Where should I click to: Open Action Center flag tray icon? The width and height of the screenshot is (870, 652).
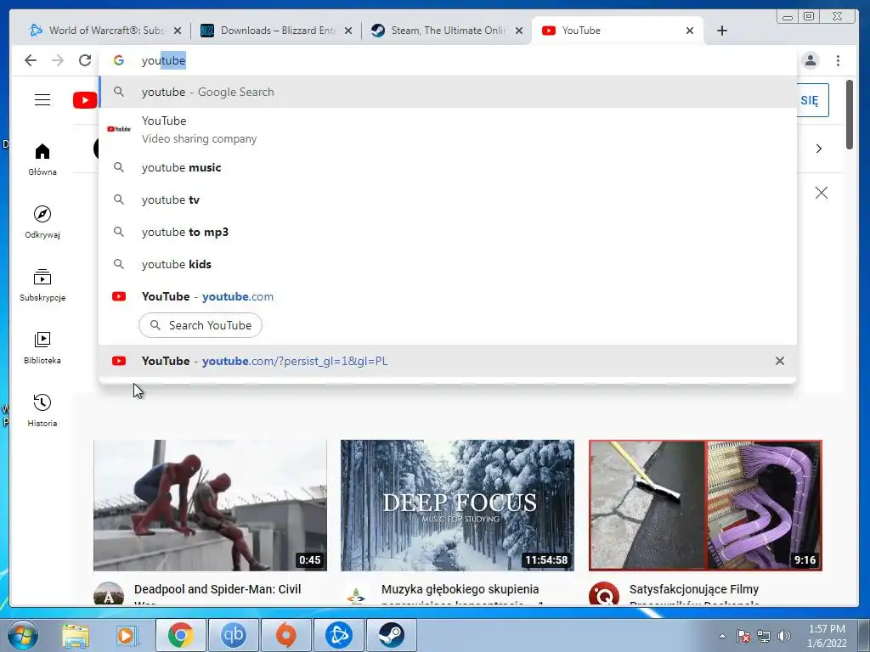(743, 636)
